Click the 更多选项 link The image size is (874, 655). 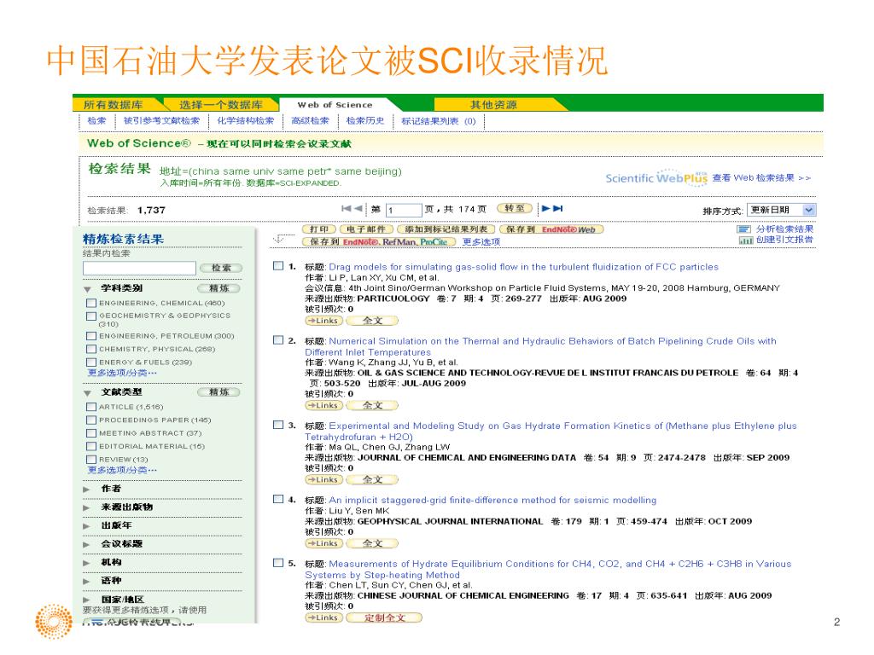[x=481, y=241]
